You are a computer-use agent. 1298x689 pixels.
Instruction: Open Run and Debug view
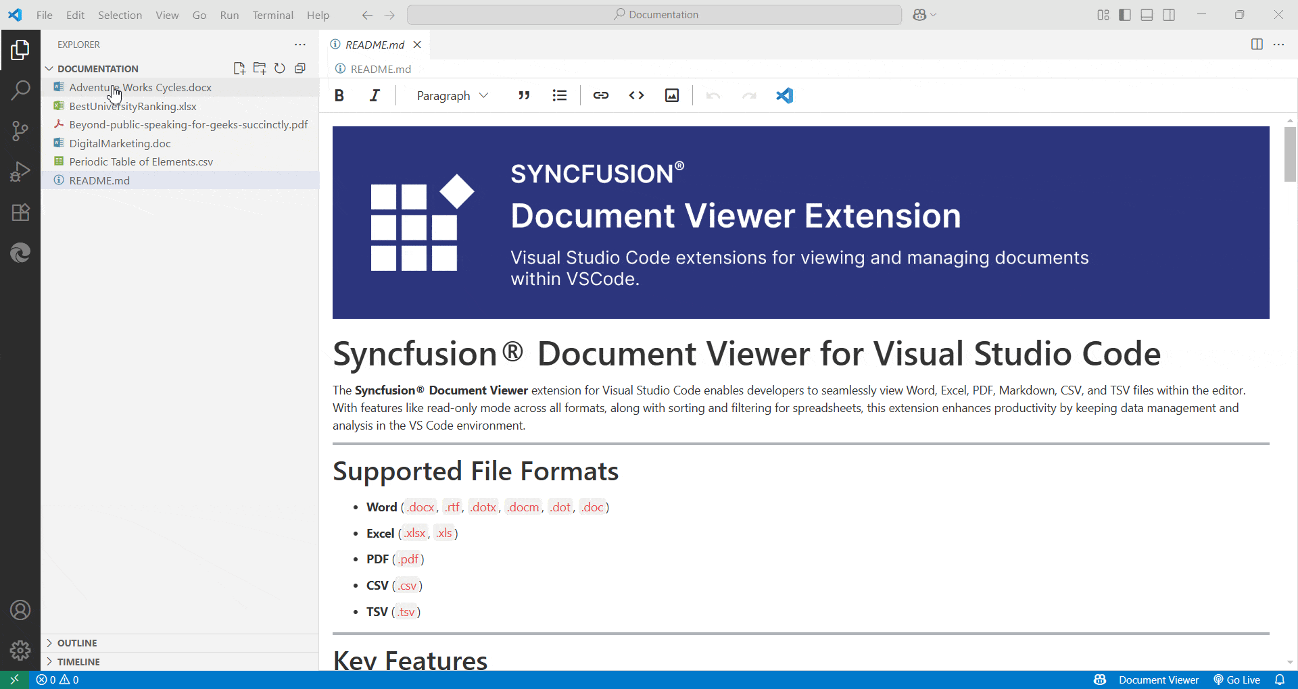(20, 172)
